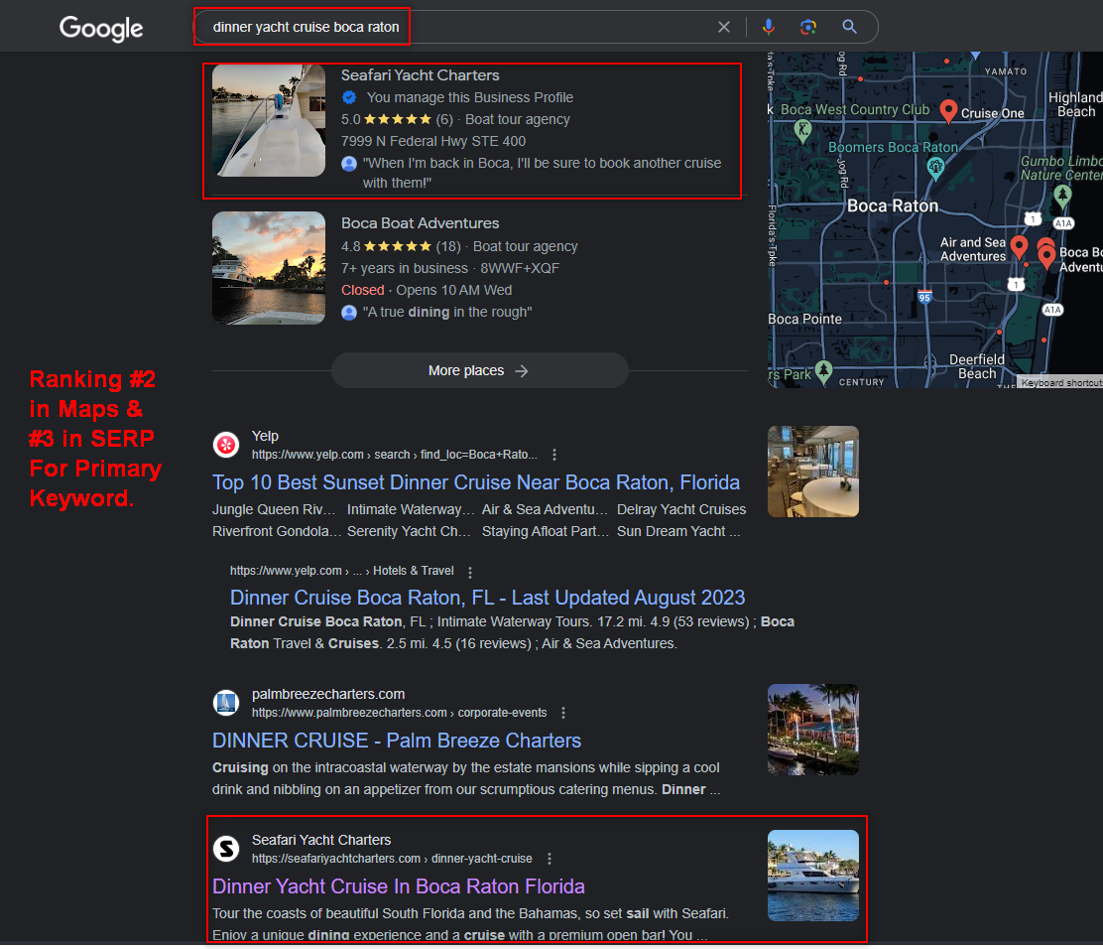Select the Boca Boat Adventures map pin
Image resolution: width=1103 pixels, height=949 pixels.
pyautogui.click(x=1046, y=256)
